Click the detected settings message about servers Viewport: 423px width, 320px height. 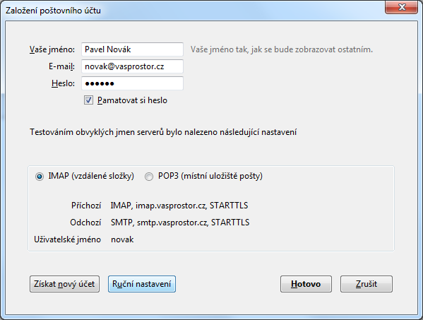(x=163, y=132)
